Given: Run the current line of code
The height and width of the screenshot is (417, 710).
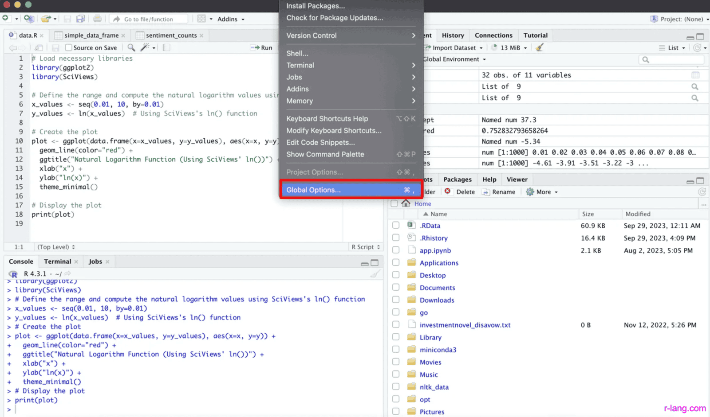Looking at the screenshot, I should 262,47.
